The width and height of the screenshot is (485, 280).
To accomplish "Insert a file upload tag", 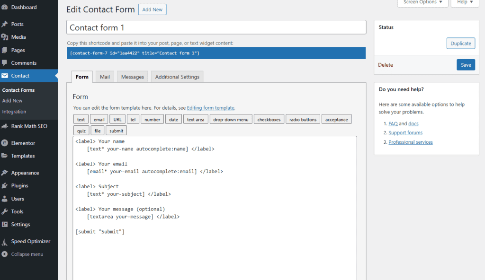I will point(98,131).
